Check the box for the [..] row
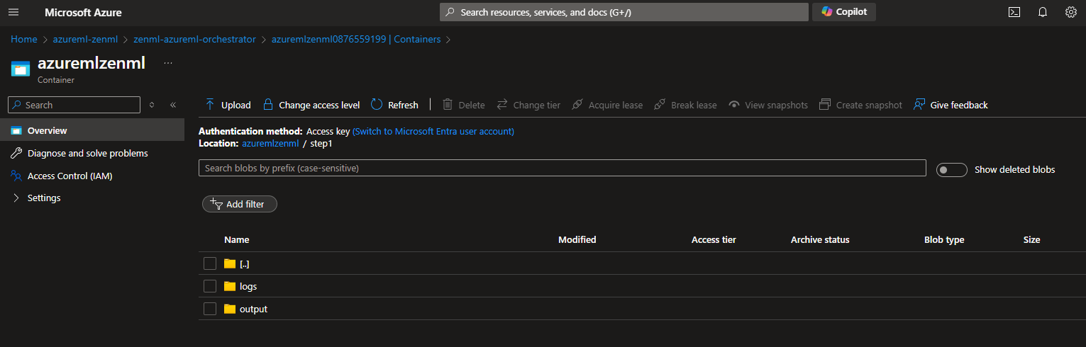This screenshot has height=347, width=1086. (210, 263)
